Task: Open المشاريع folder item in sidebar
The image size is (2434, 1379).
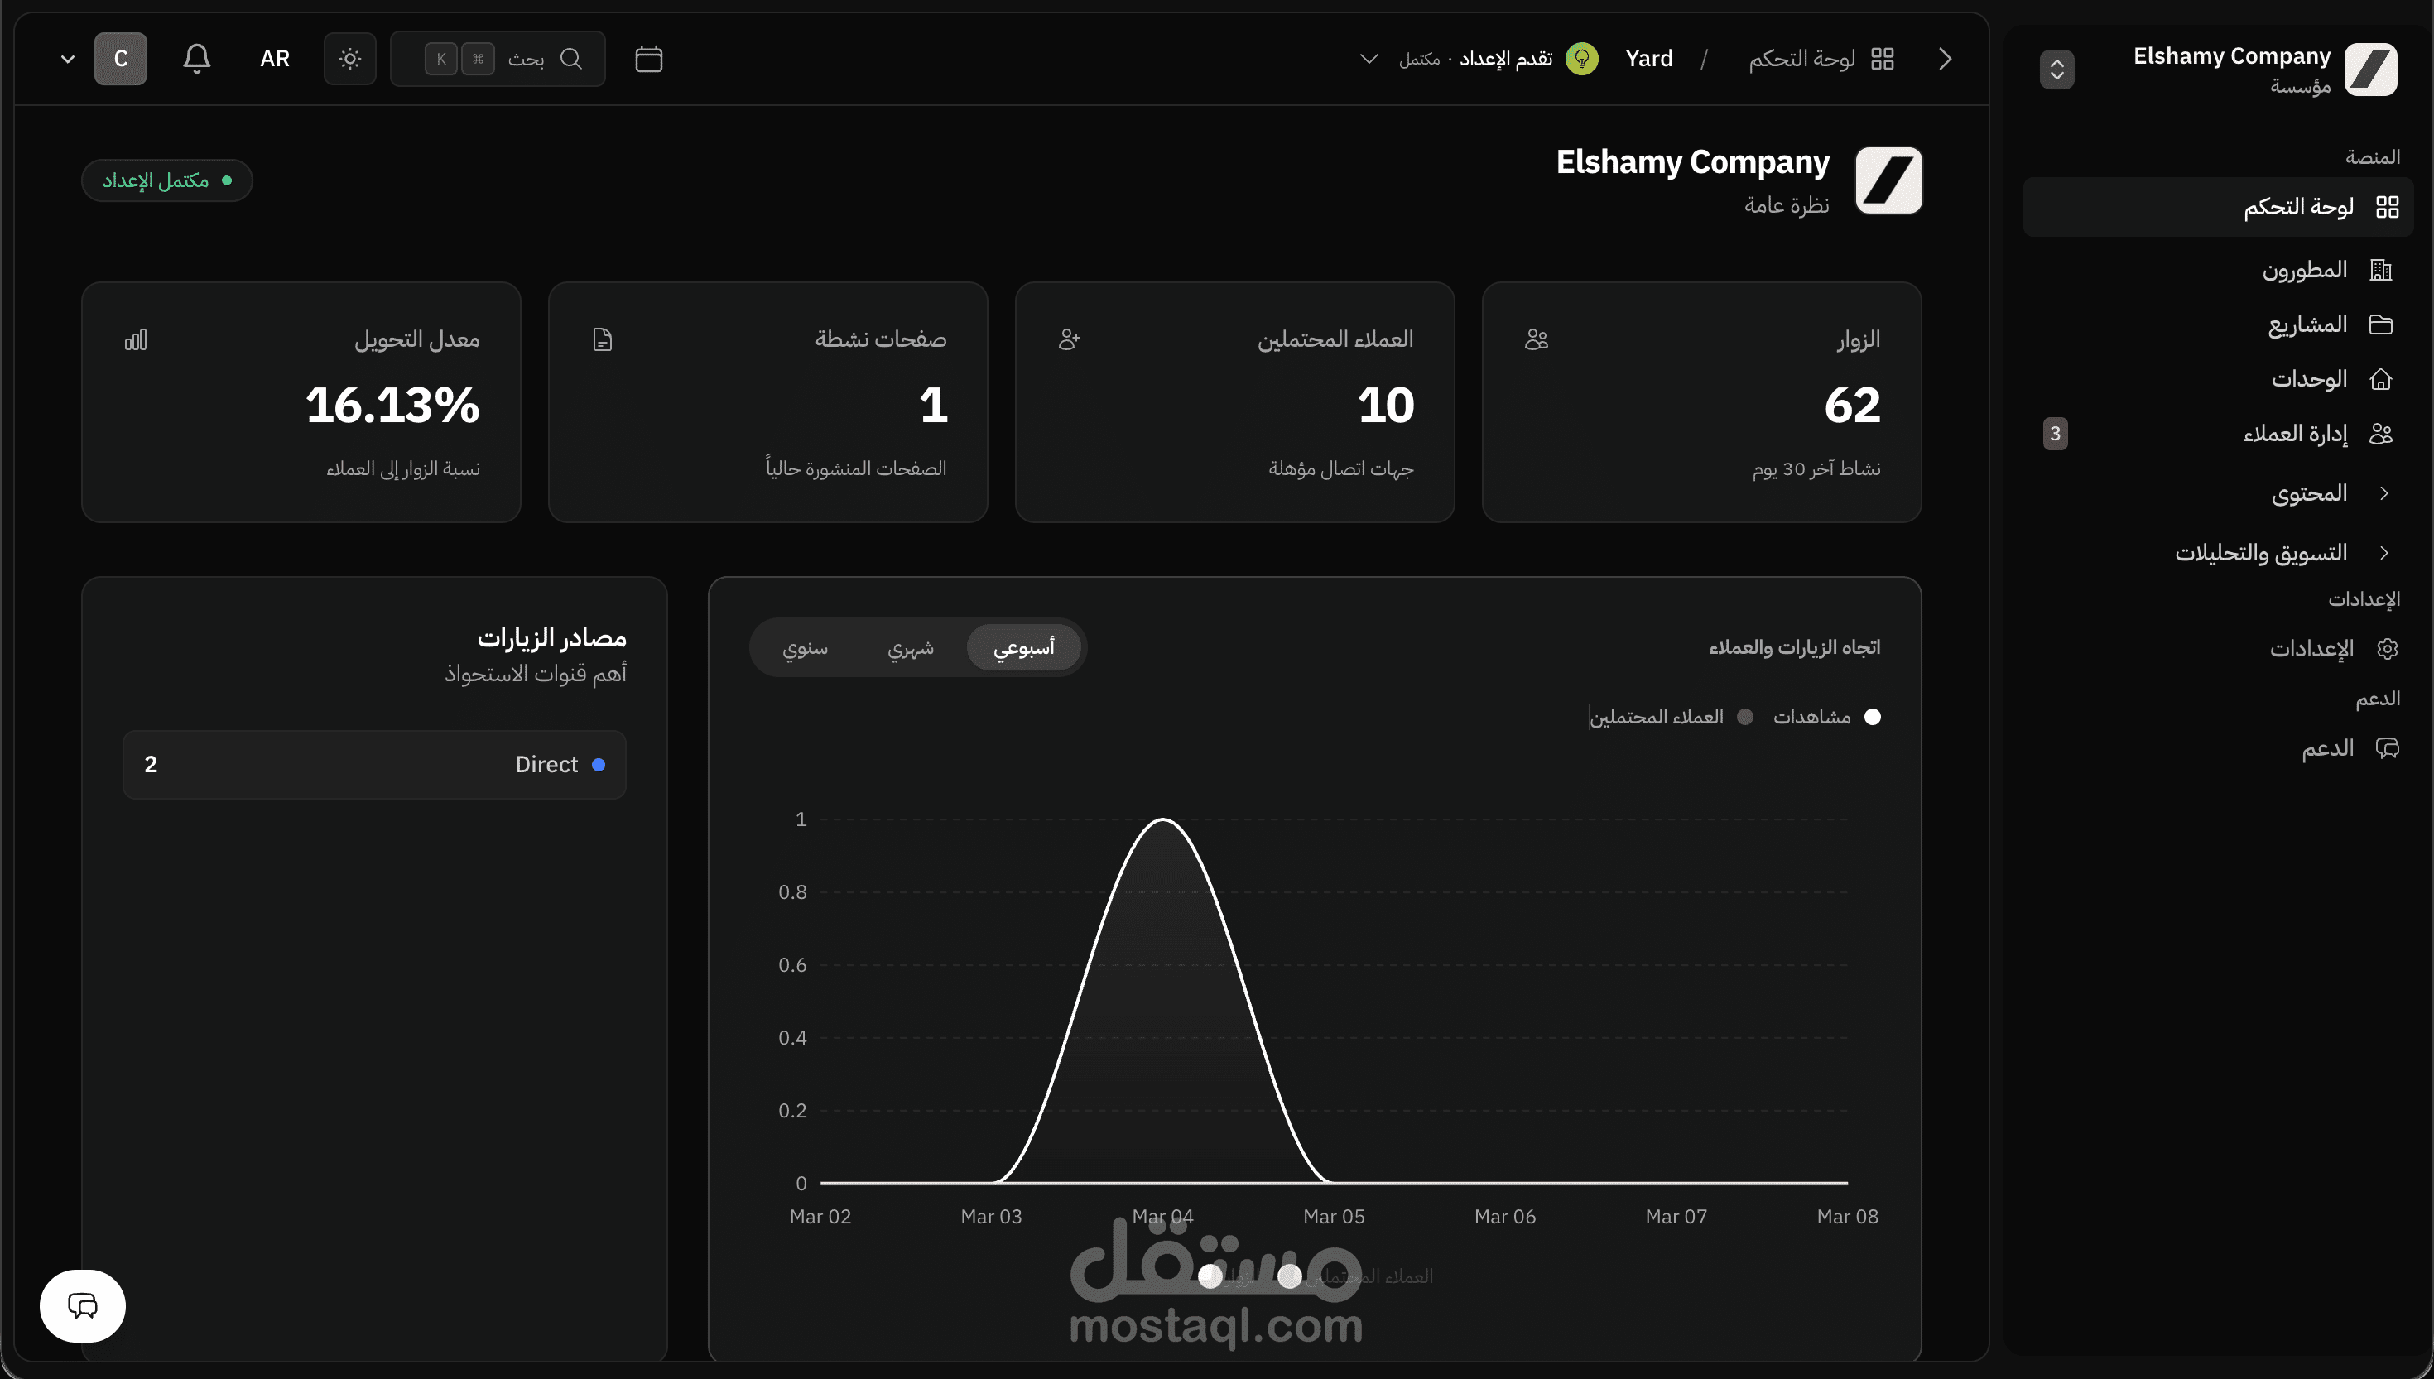Action: click(2307, 324)
